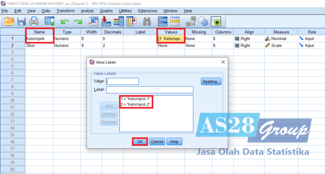Select the 1 = "Kelompok 1" list entry

pos(136,99)
